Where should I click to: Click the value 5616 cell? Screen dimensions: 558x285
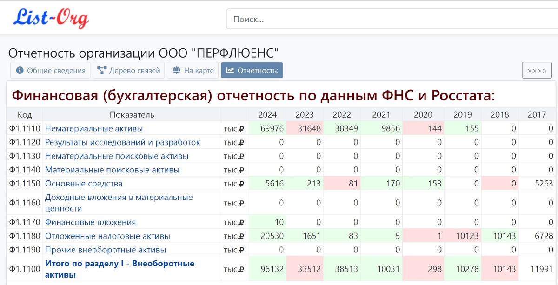267,184
